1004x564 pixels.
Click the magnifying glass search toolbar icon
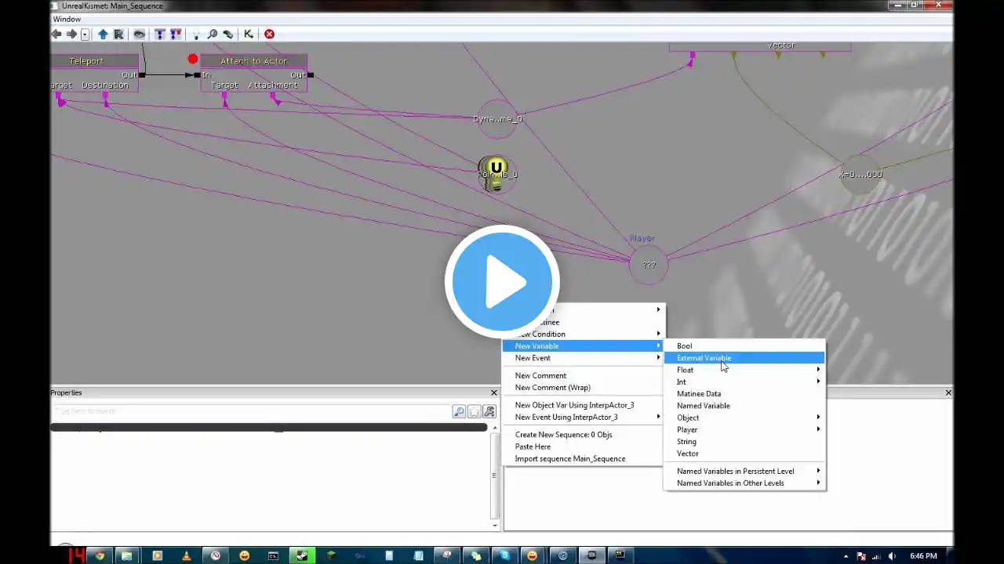[212, 34]
